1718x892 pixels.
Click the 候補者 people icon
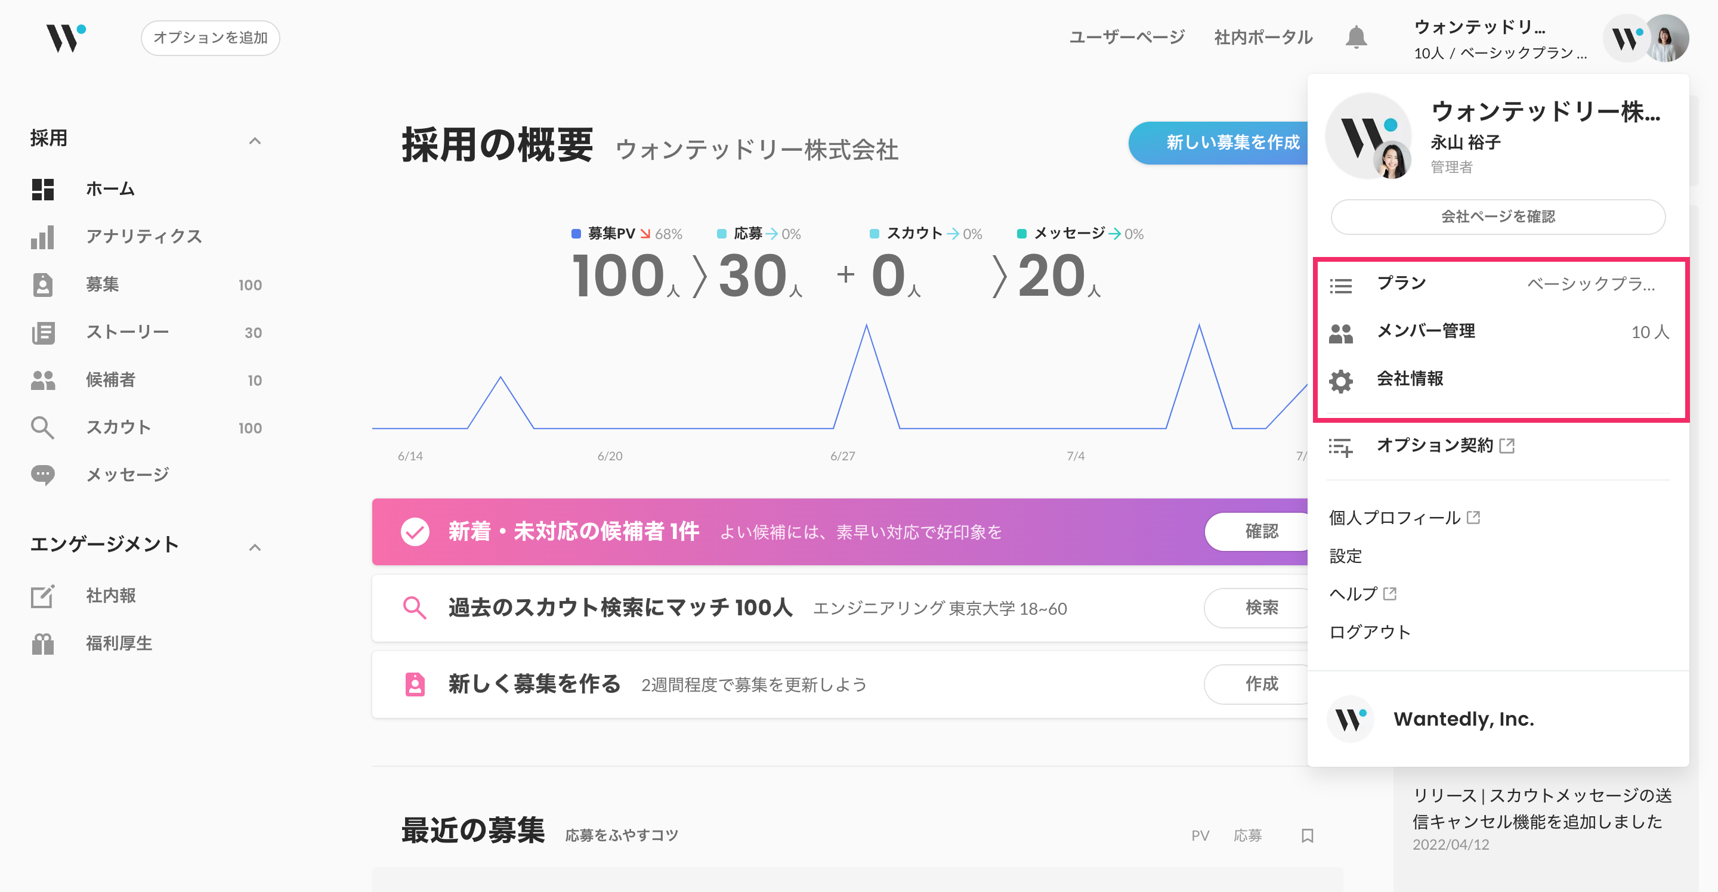click(x=43, y=380)
